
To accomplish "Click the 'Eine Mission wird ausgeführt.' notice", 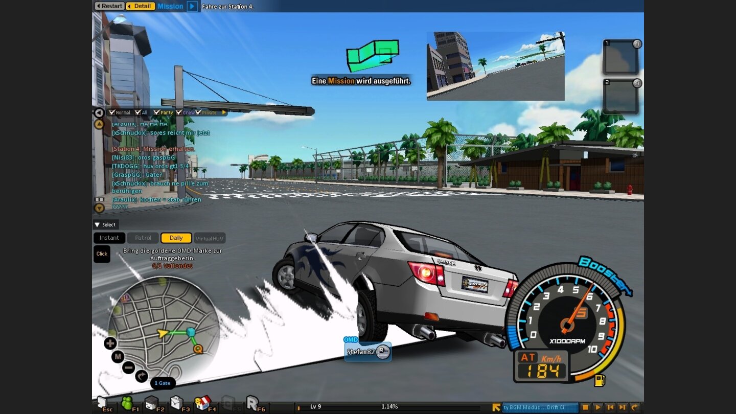I will [x=361, y=81].
